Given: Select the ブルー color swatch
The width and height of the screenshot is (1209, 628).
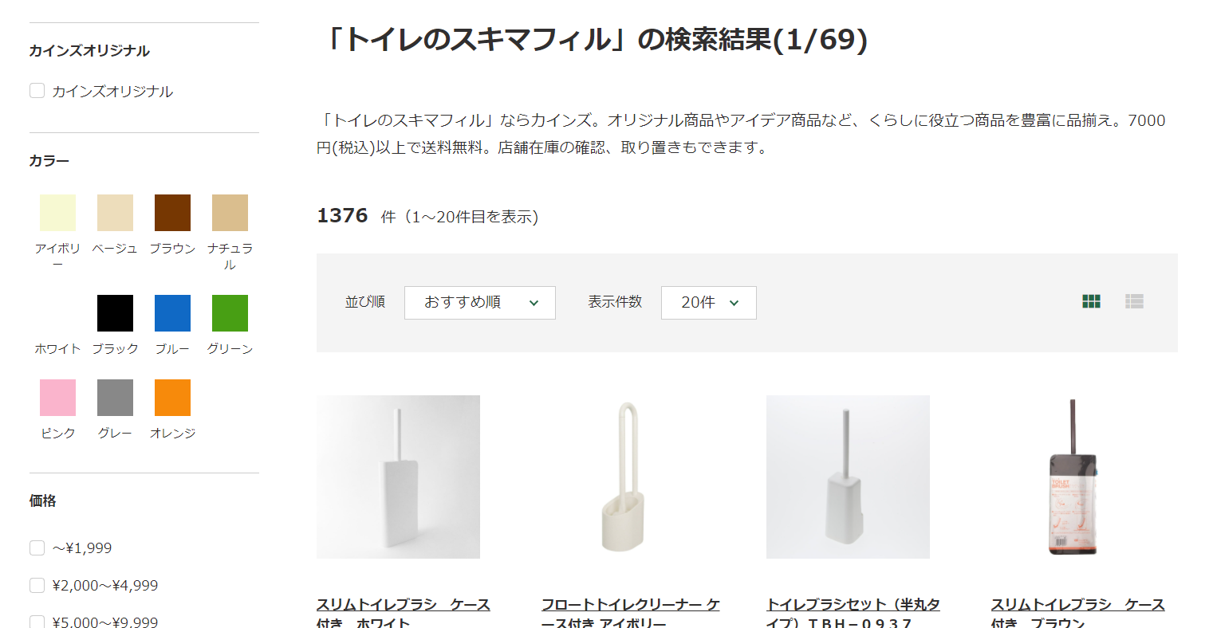Looking at the screenshot, I should coord(172,313).
